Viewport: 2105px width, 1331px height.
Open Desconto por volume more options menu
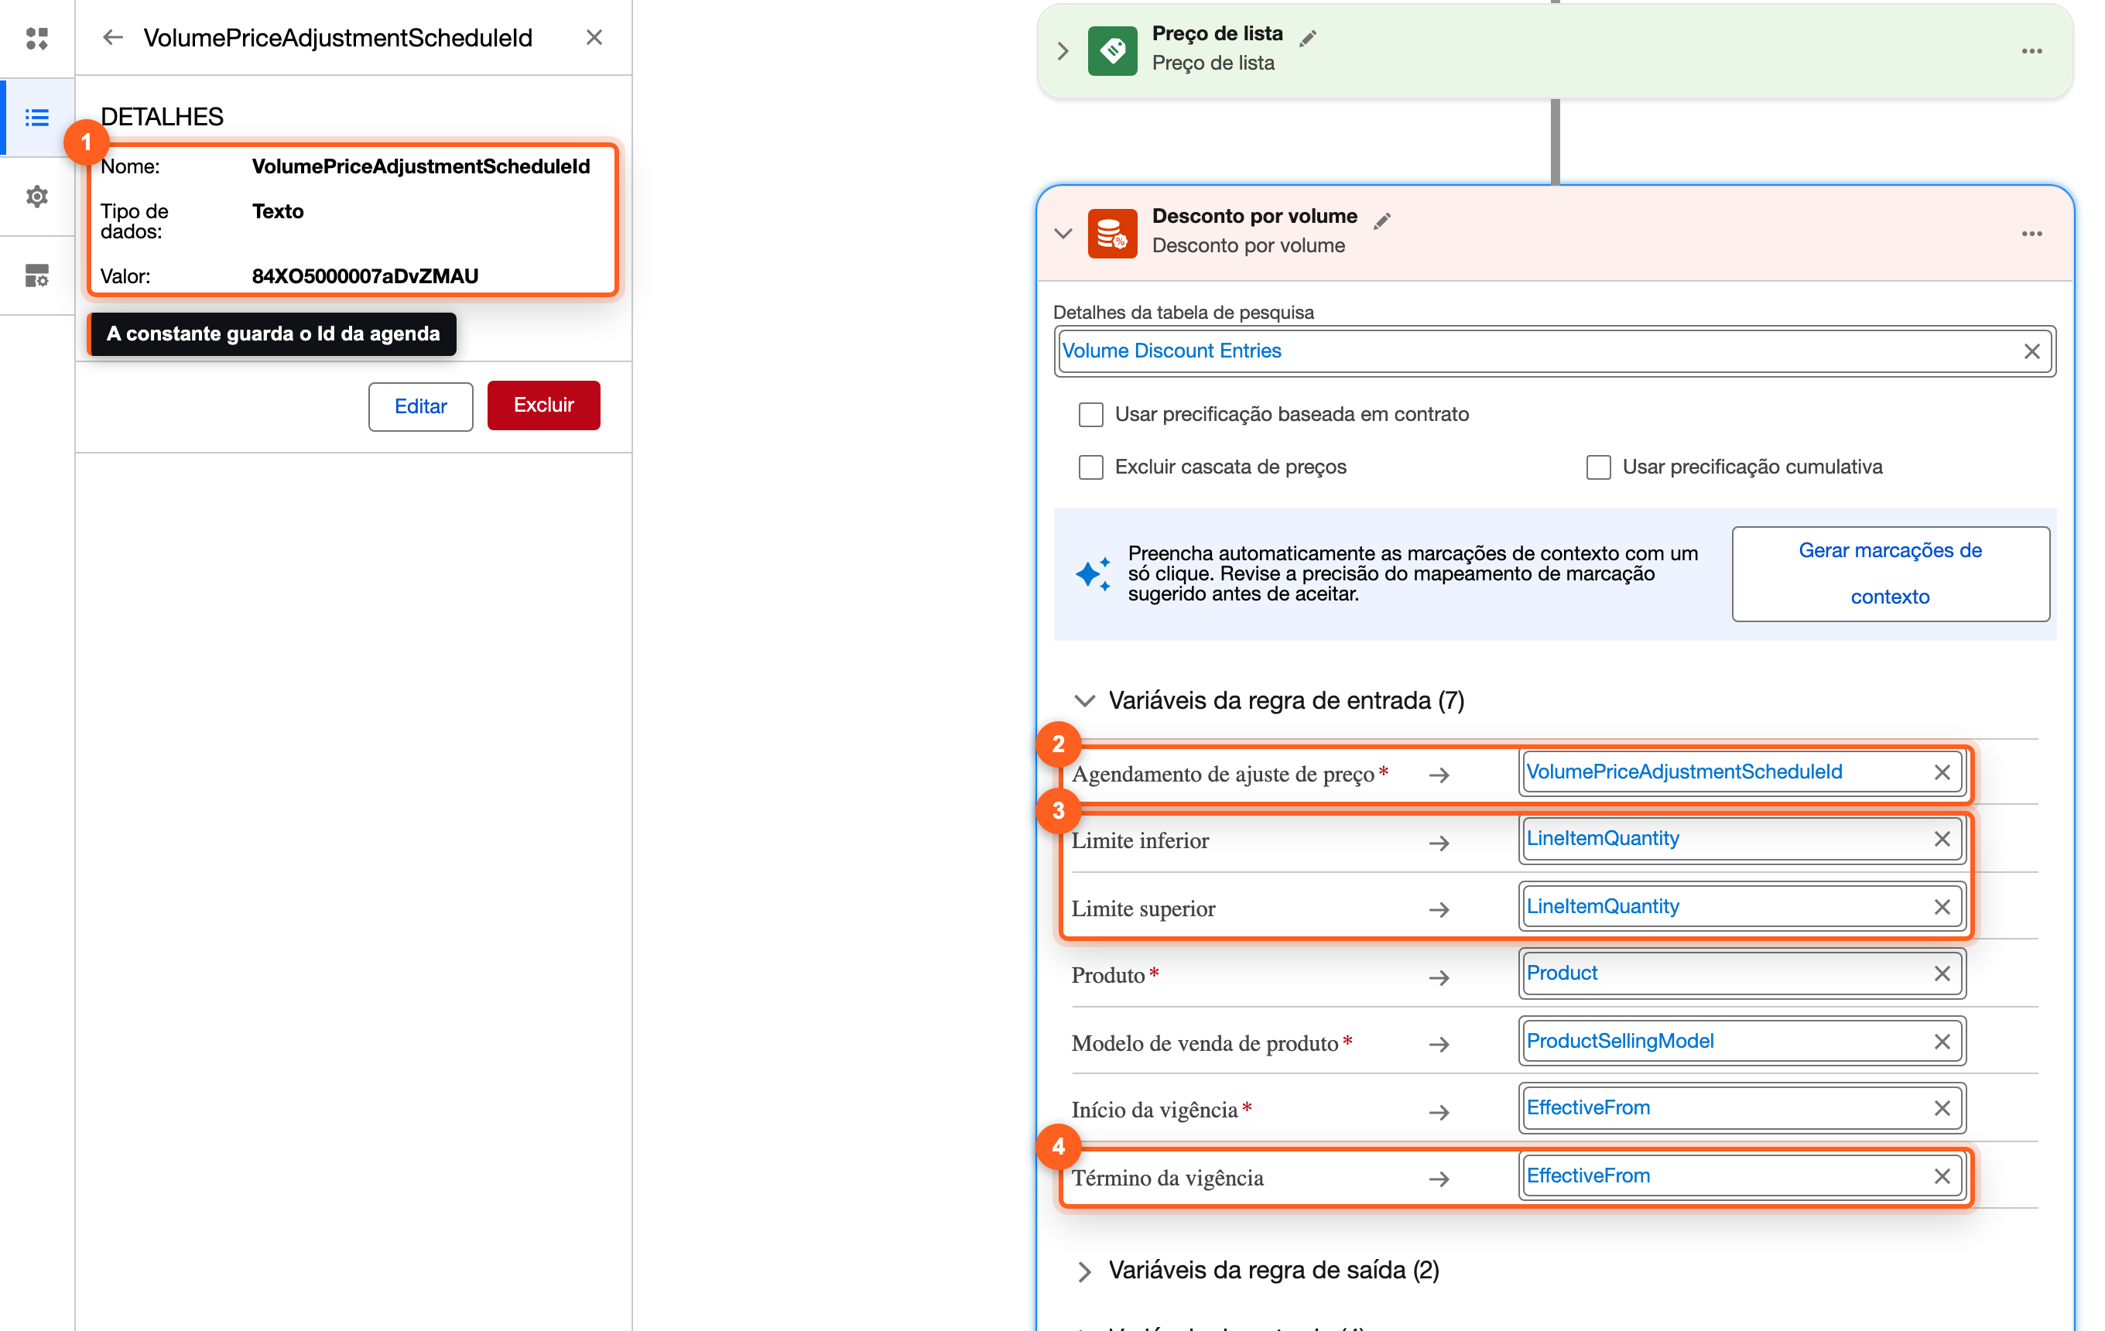(x=2031, y=234)
